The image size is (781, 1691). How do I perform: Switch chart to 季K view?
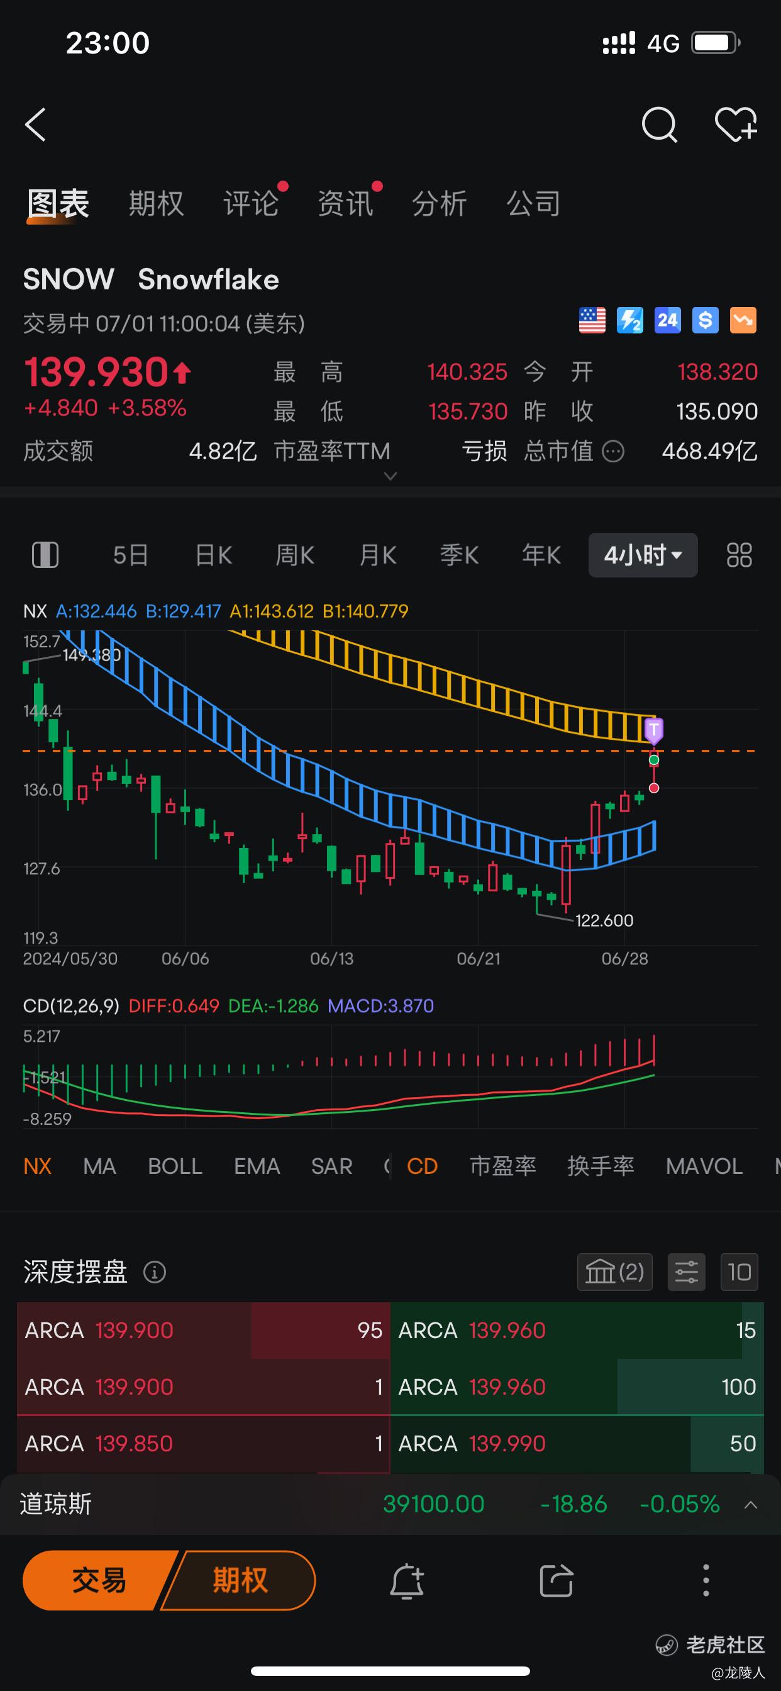tap(460, 555)
